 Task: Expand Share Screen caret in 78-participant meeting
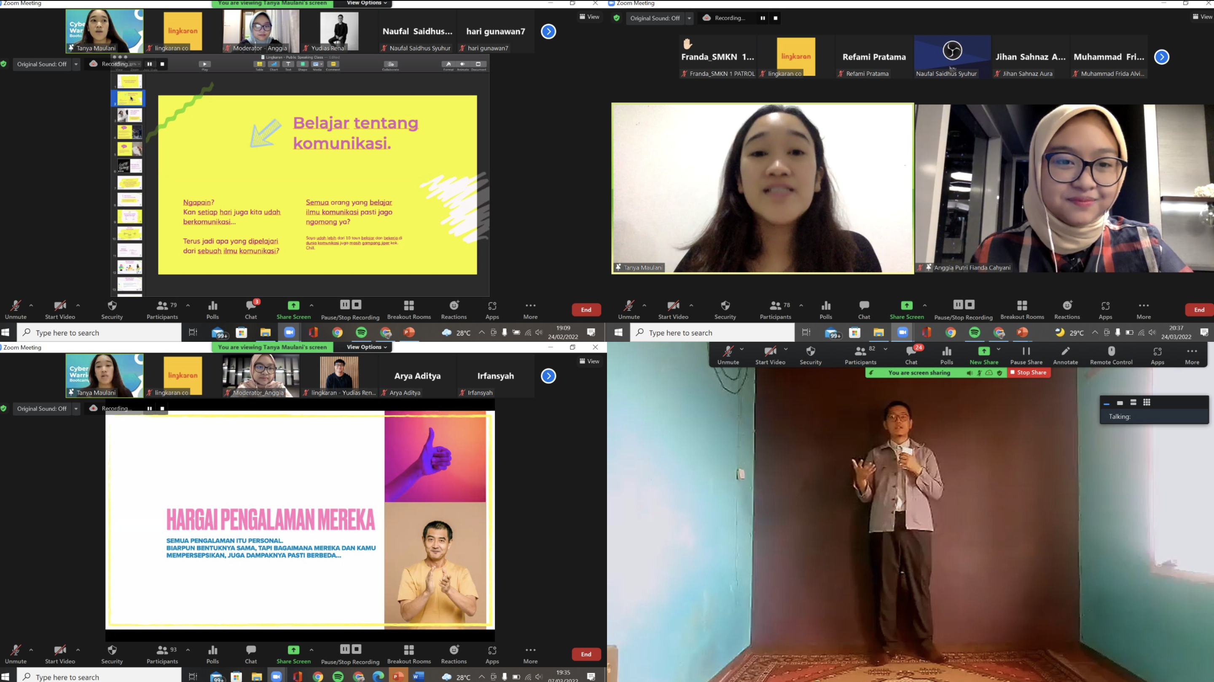click(x=925, y=305)
